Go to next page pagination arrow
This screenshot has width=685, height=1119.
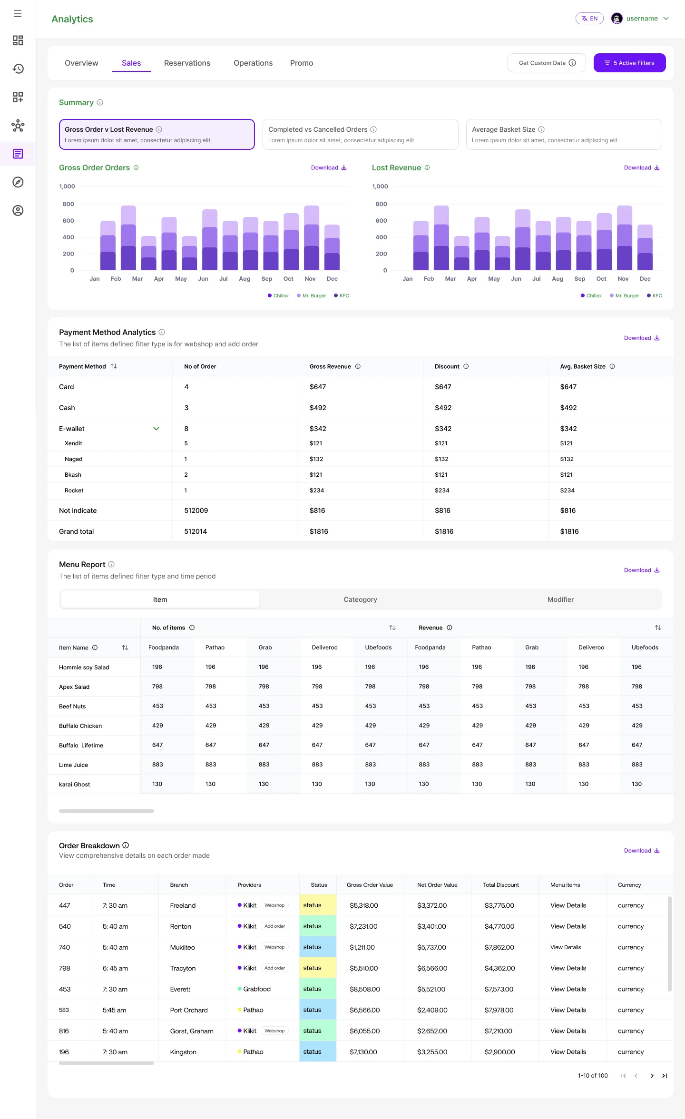(x=652, y=1076)
